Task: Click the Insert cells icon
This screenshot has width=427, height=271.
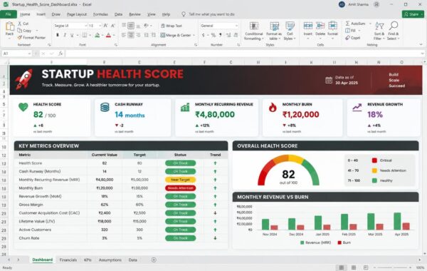Action: pos(308,26)
